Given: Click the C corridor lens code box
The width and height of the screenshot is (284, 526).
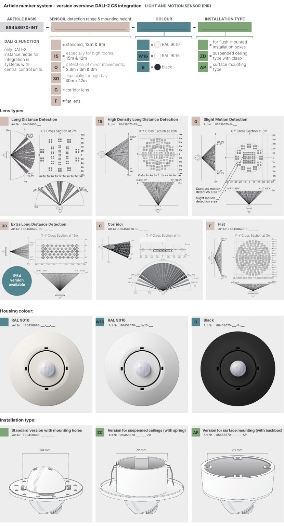Looking at the screenshot, I should pos(56,90).
